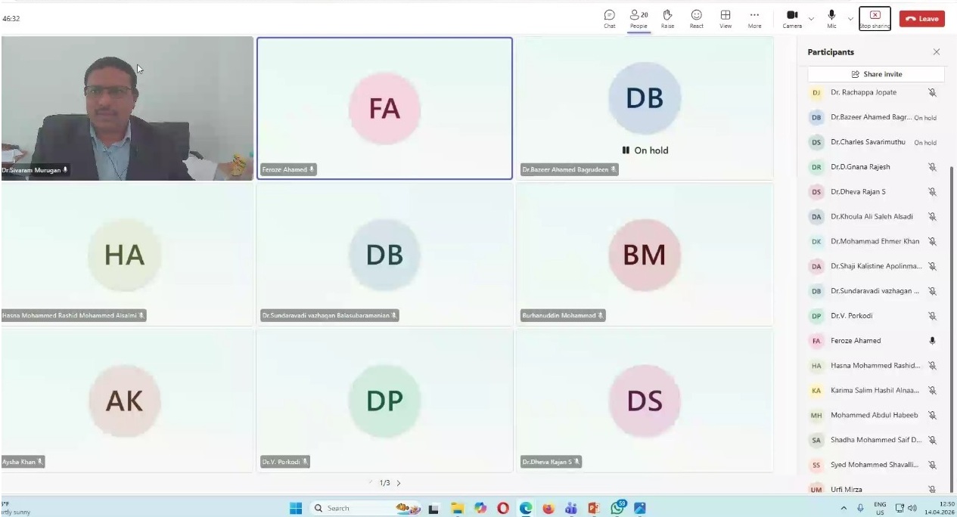Toggle the Camera on or off
Image resolution: width=957 pixels, height=517 pixels.
(x=792, y=18)
